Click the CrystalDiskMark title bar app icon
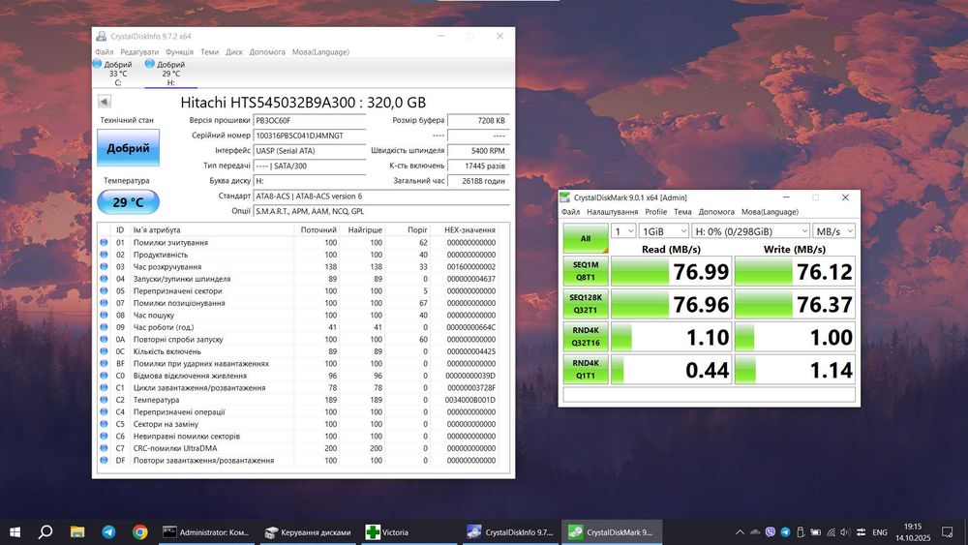This screenshot has height=545, width=968. pyautogui.click(x=565, y=197)
